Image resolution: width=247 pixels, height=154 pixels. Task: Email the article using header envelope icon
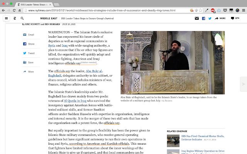[x=197, y=18]
